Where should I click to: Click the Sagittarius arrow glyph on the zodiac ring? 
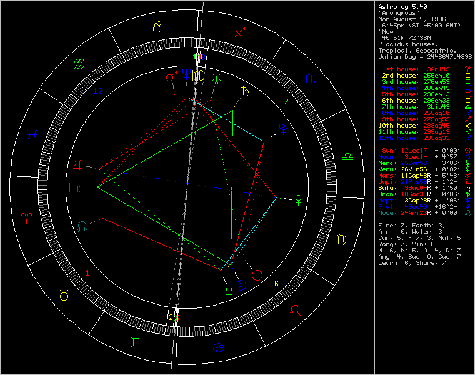click(239, 32)
